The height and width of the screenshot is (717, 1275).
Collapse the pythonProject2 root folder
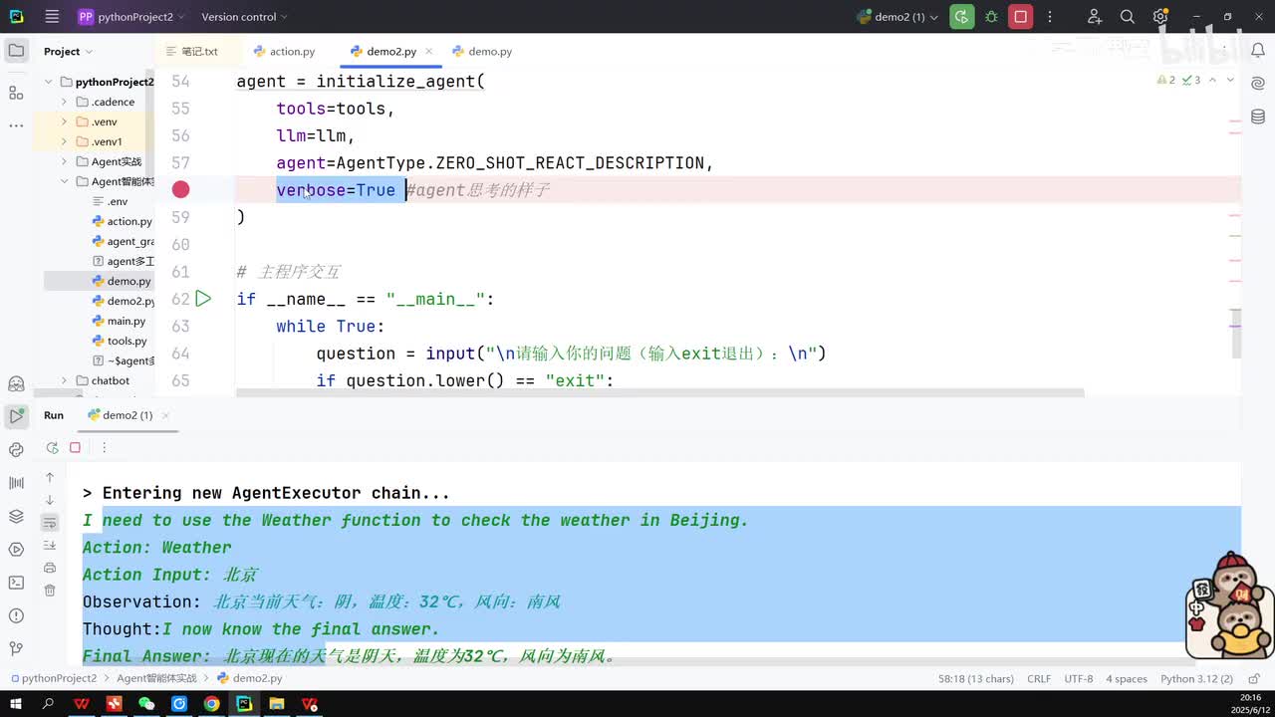pyautogui.click(x=49, y=82)
